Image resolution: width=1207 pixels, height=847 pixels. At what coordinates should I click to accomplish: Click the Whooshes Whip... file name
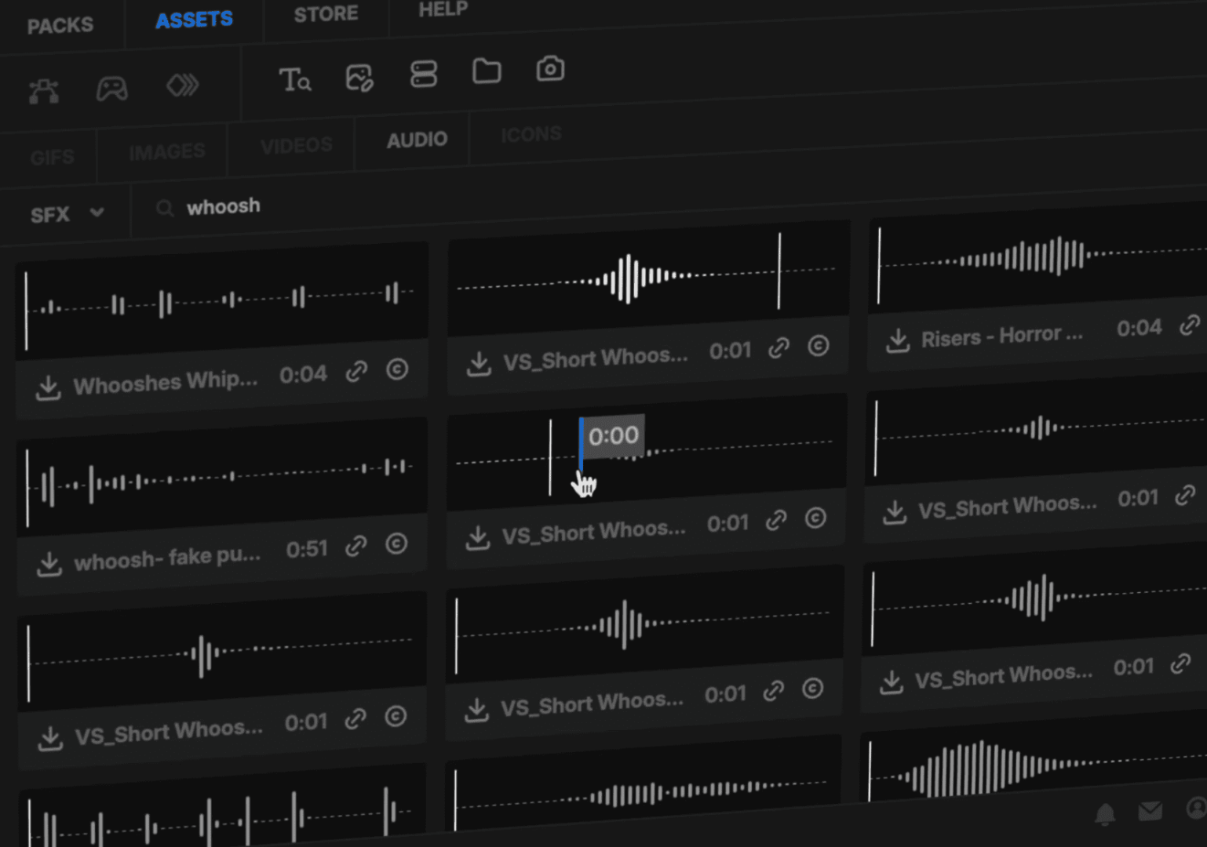coord(166,383)
